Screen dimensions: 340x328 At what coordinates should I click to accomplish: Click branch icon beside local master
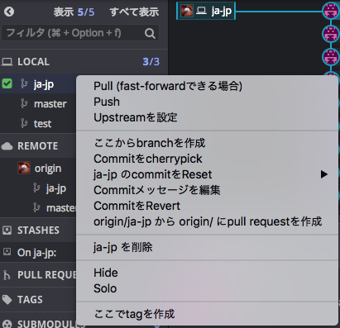pos(24,104)
